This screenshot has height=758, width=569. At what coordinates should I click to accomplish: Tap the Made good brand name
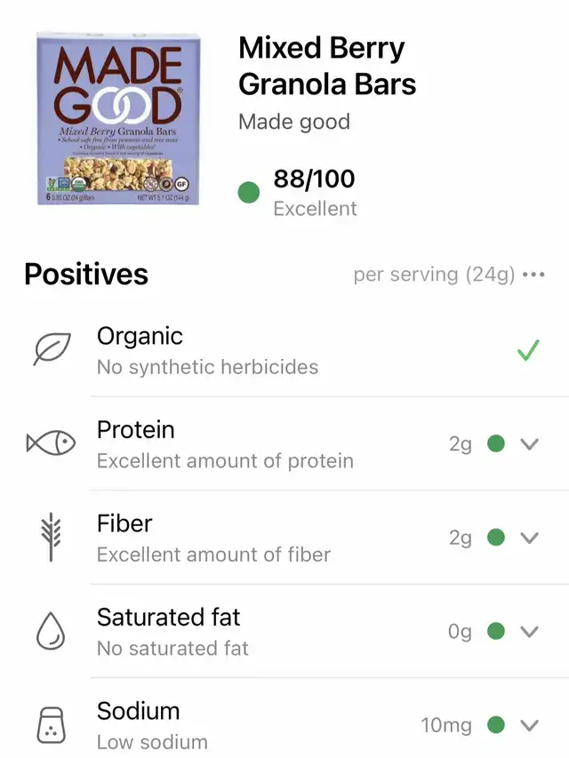click(x=294, y=122)
